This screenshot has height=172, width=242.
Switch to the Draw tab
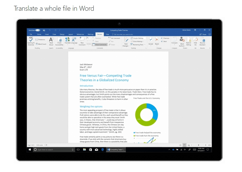point(54,34)
